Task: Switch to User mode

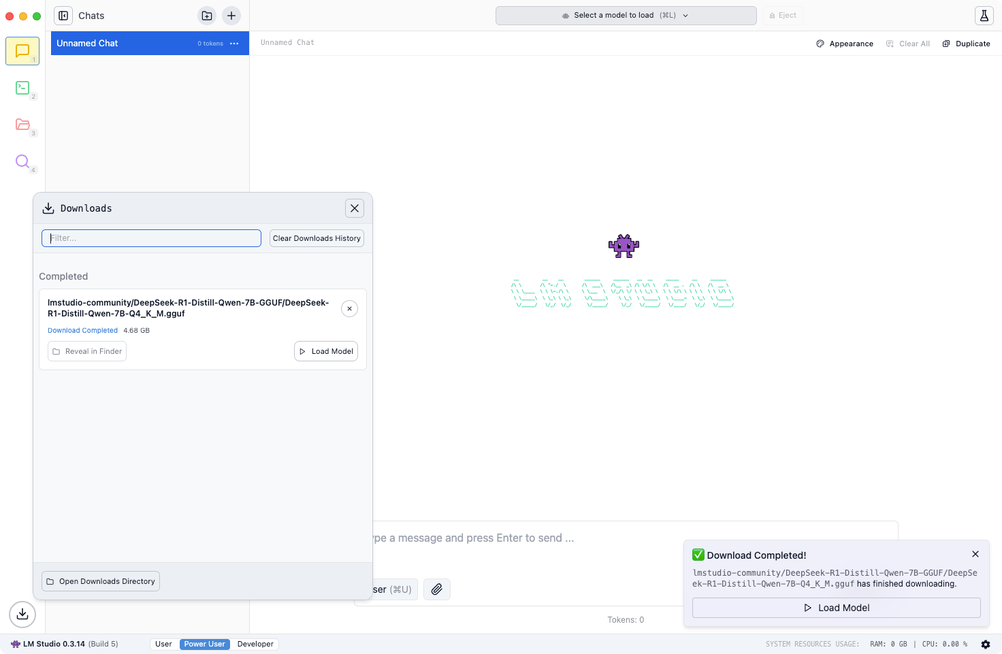Action: (163, 644)
